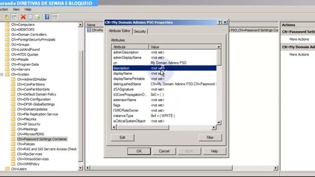The height and width of the screenshot is (177, 315).
Task: Click attribute list scroll-right arrow
Action: pyautogui.click(x=214, y=127)
